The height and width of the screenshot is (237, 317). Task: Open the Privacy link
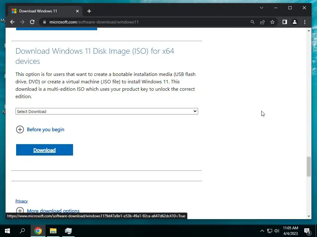point(21,201)
